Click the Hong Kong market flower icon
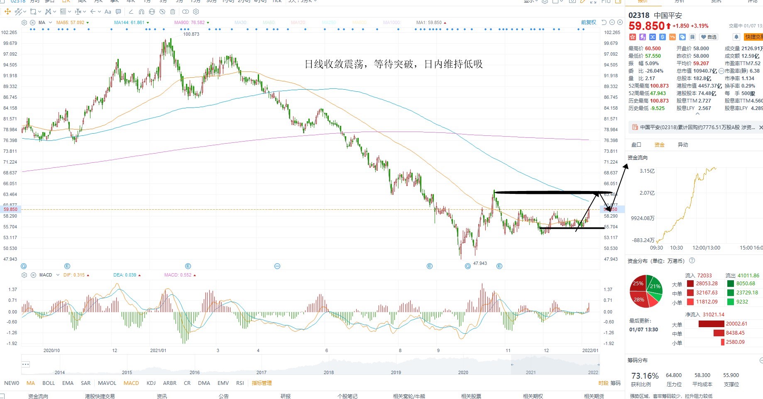 coord(633,37)
